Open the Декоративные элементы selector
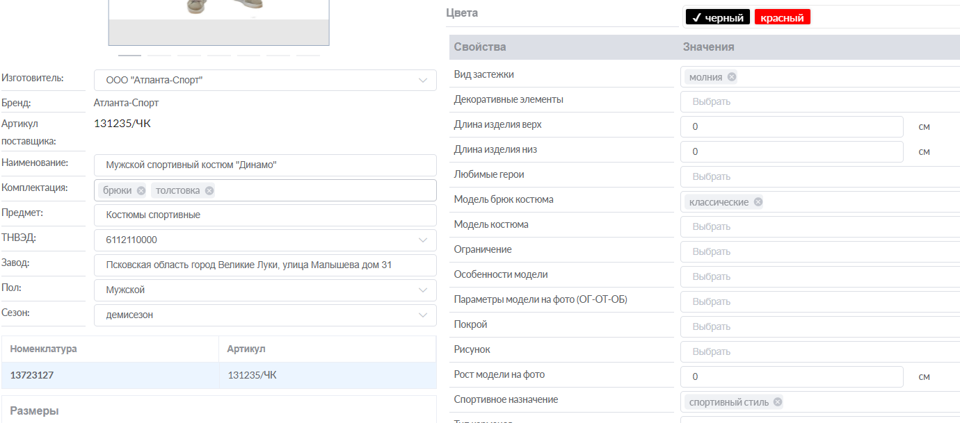This screenshot has height=423, width=960. coord(819,101)
